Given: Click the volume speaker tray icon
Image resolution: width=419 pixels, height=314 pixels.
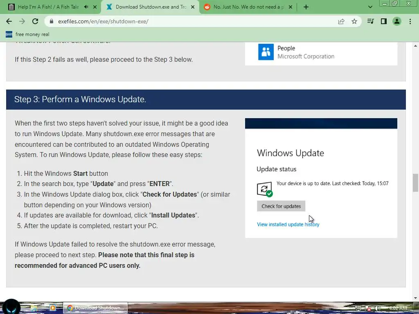Looking at the screenshot, I should coord(378,308).
